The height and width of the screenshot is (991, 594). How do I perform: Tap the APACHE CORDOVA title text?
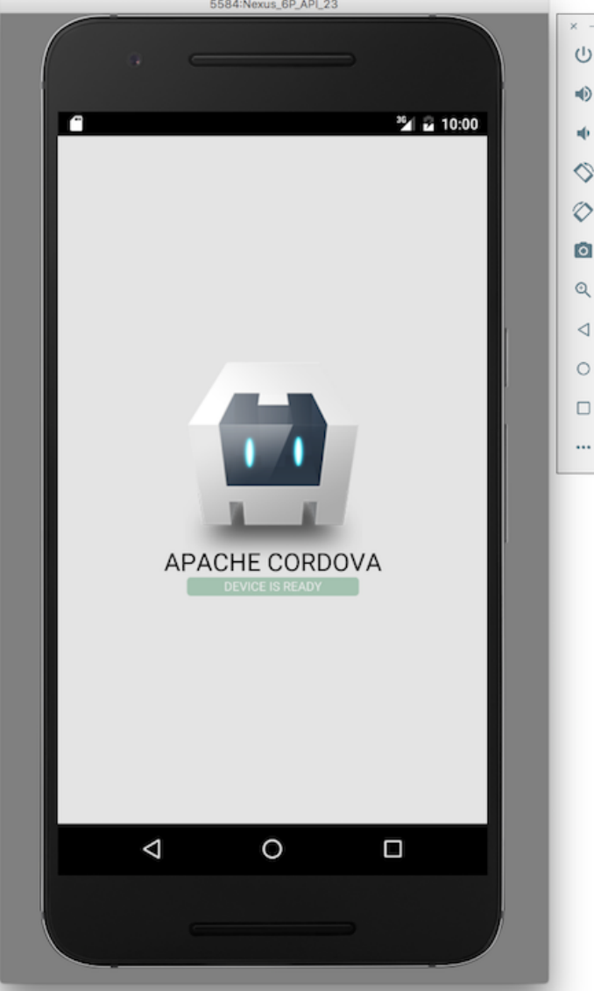click(x=272, y=562)
